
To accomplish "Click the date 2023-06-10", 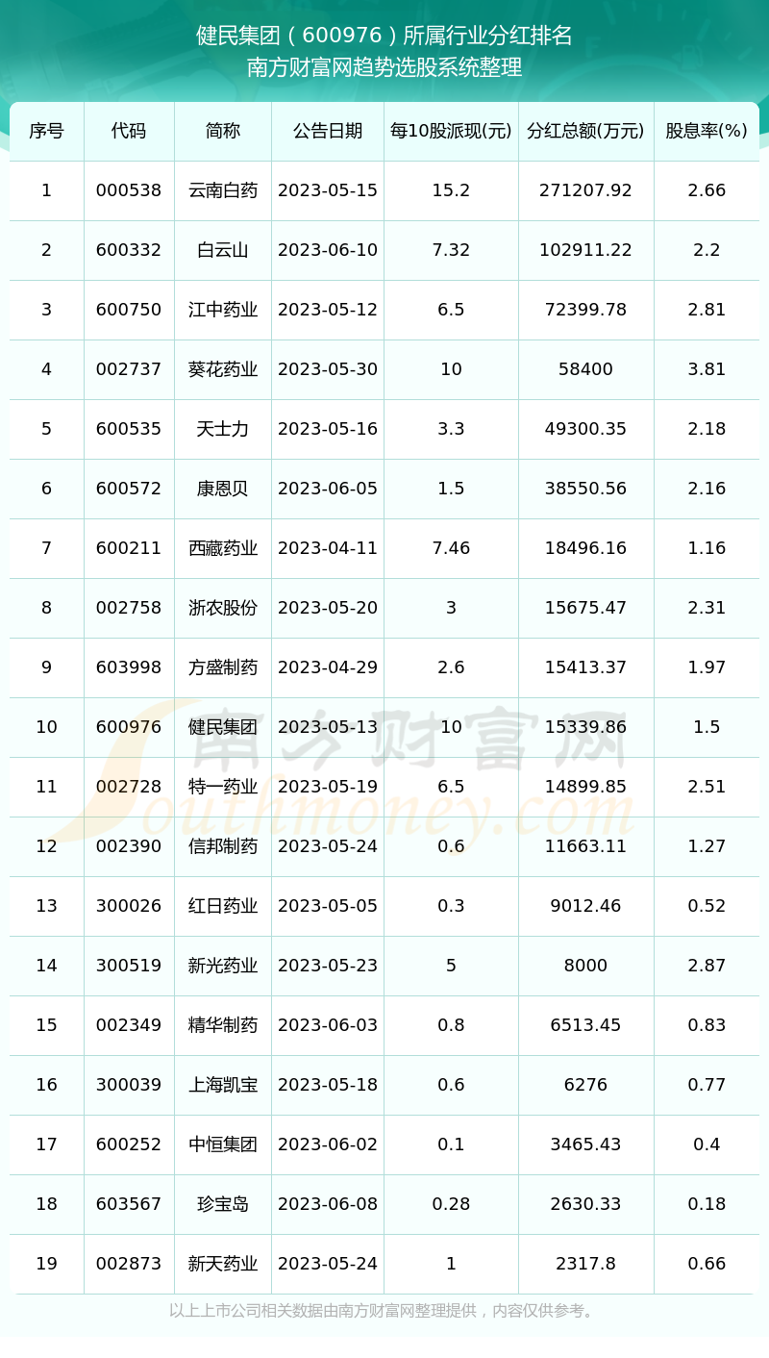I will 328,250.
